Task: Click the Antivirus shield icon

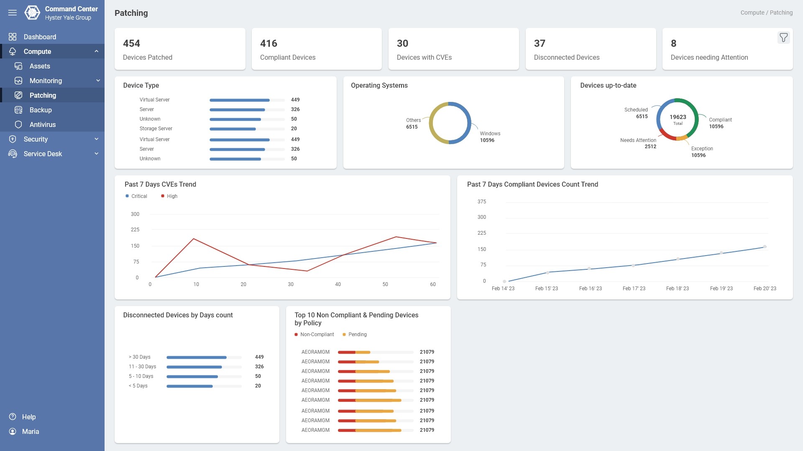Action: tap(18, 124)
